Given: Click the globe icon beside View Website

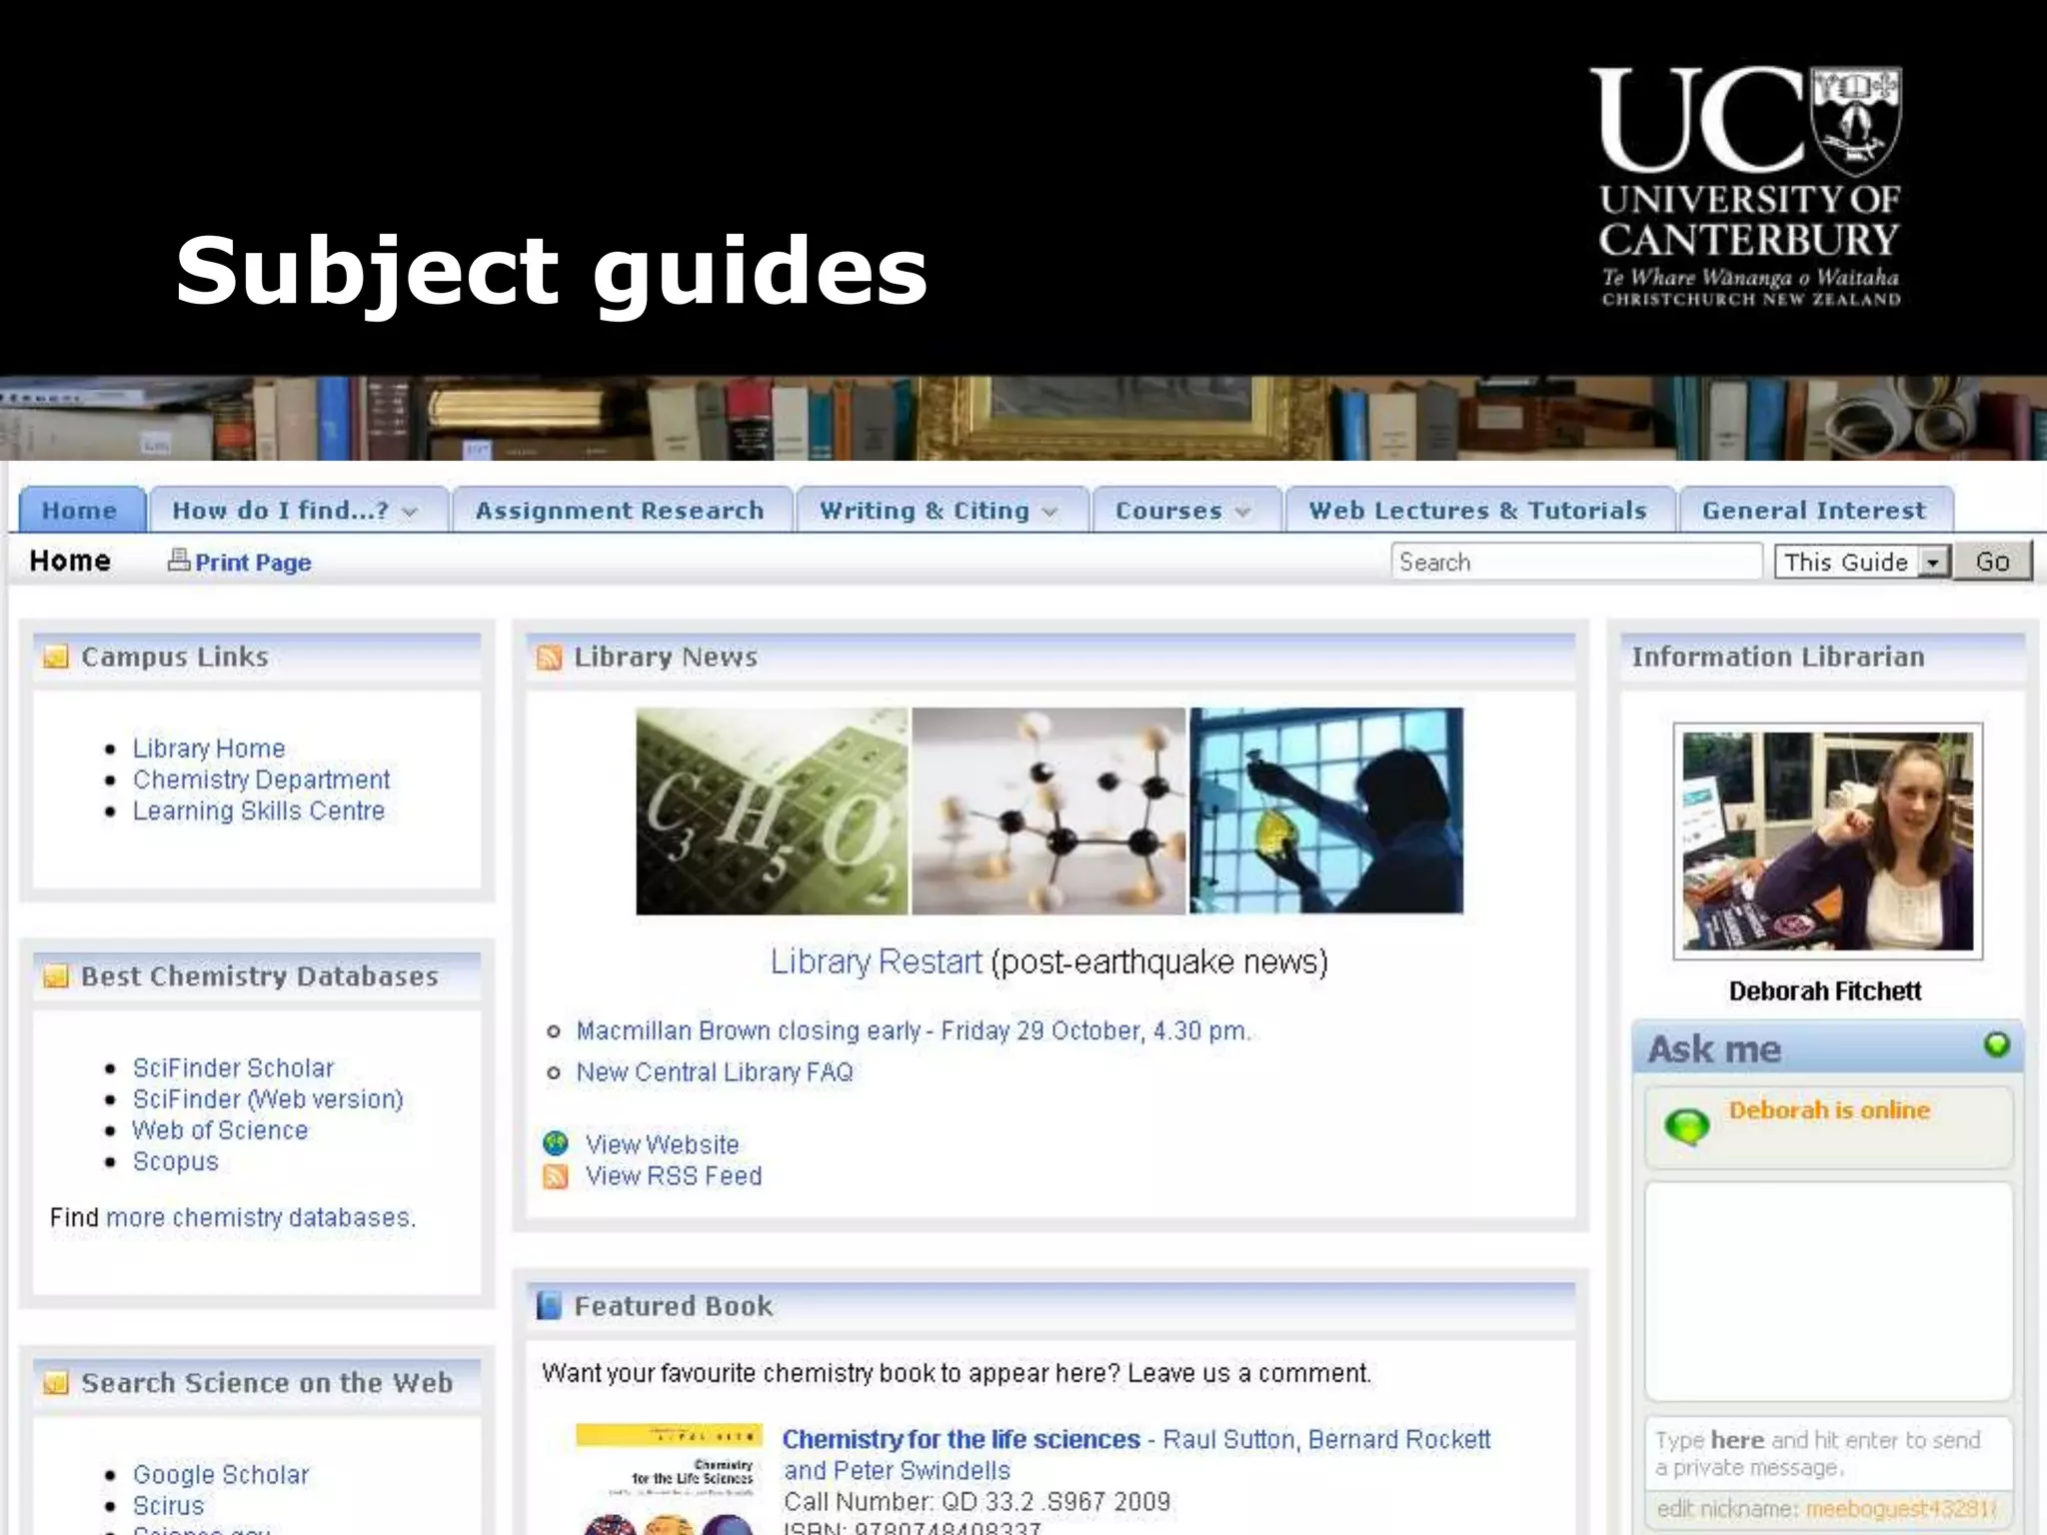Looking at the screenshot, I should click(556, 1143).
